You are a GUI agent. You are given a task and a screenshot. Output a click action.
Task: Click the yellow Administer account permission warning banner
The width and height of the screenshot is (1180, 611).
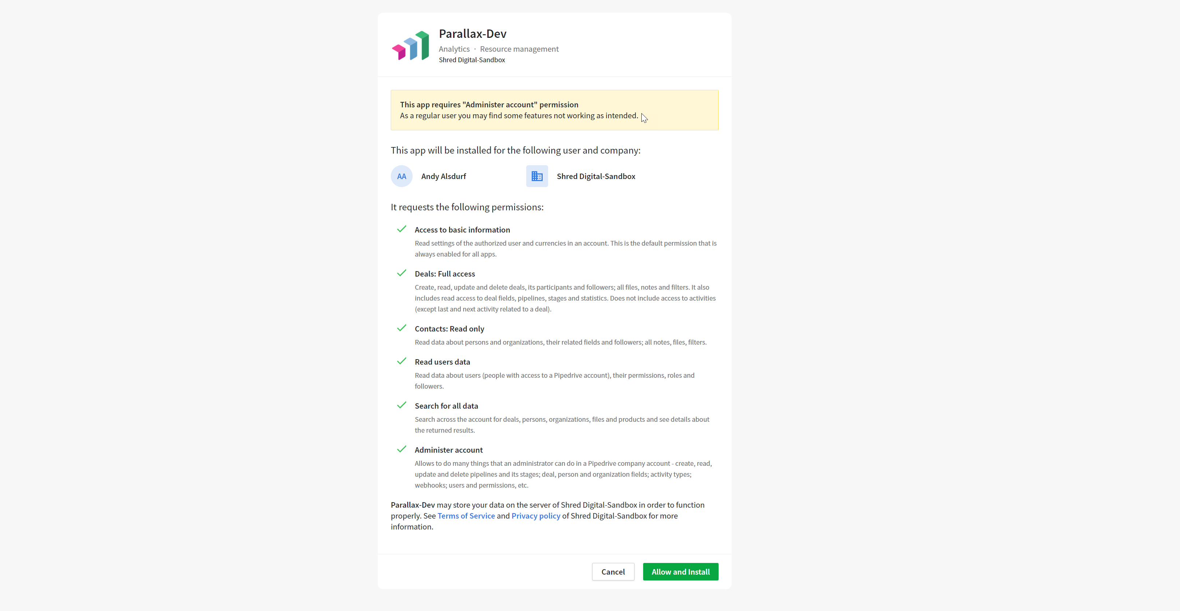coord(554,110)
